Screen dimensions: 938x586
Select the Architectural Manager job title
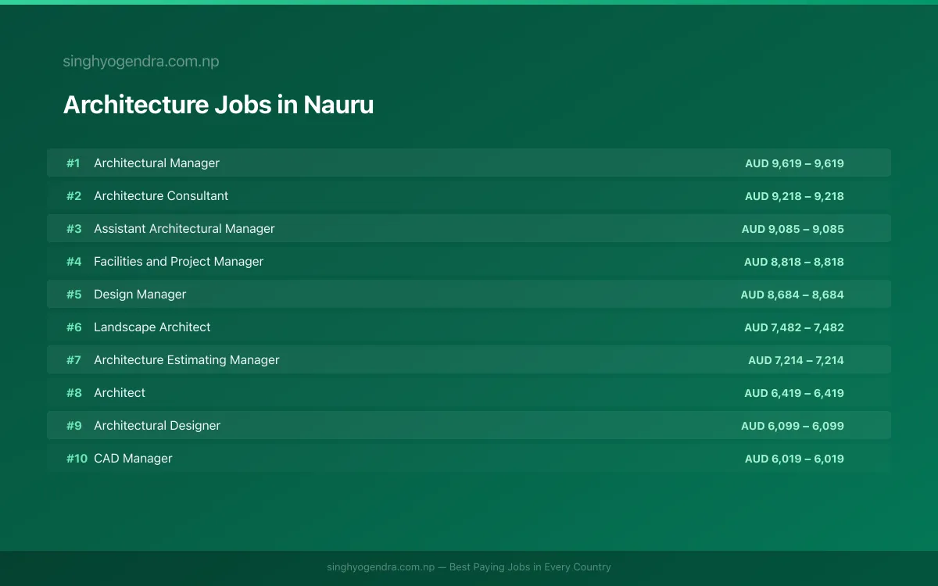click(156, 163)
